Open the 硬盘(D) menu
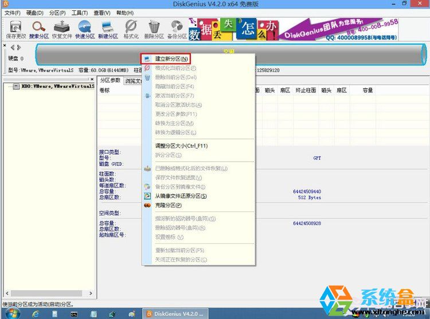Viewport: 430px width, 319px height. coord(35,13)
